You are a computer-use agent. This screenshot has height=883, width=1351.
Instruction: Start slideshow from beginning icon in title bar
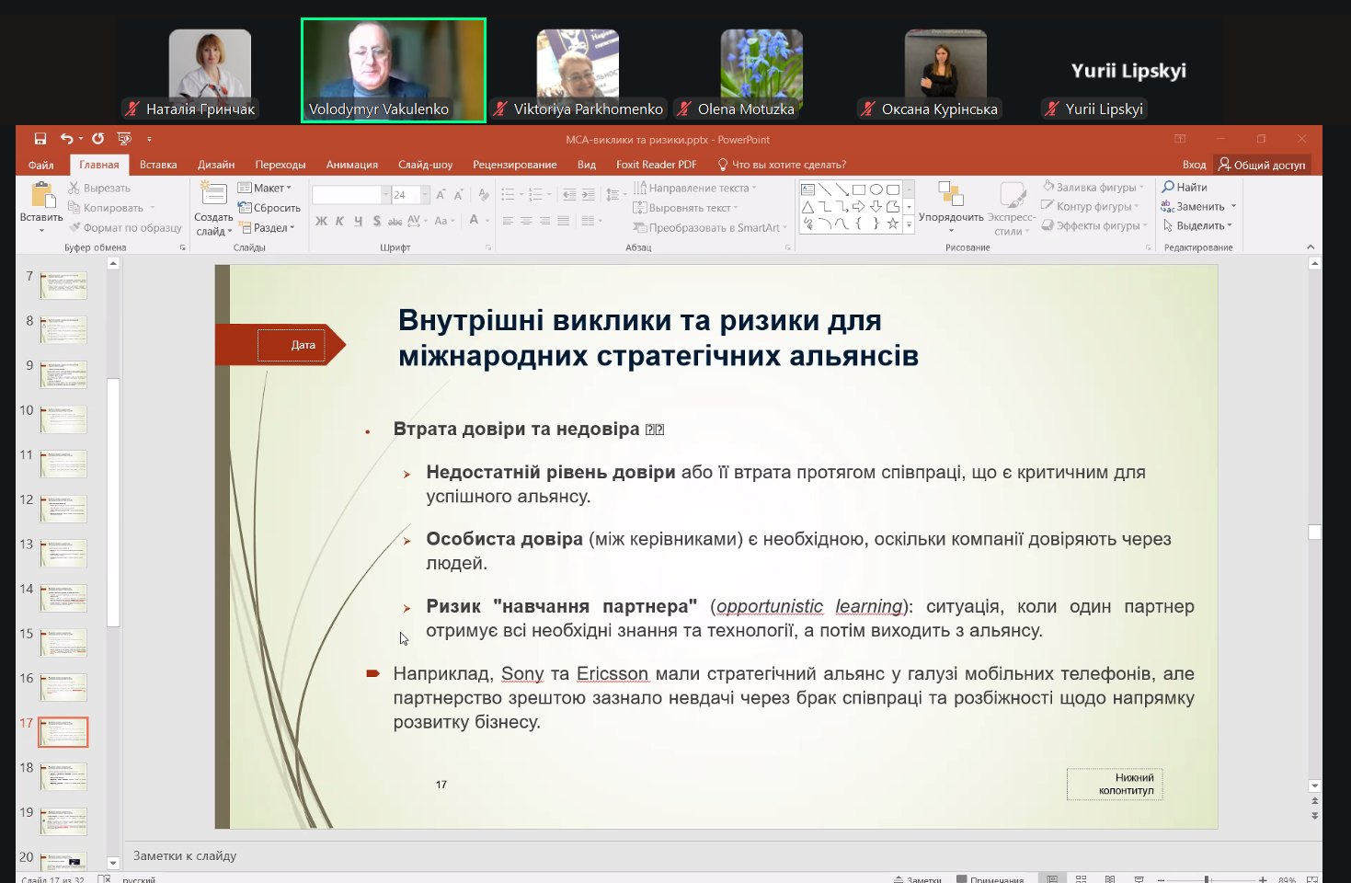tap(124, 139)
